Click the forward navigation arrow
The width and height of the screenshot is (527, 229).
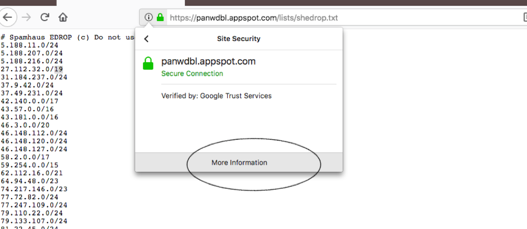point(26,17)
